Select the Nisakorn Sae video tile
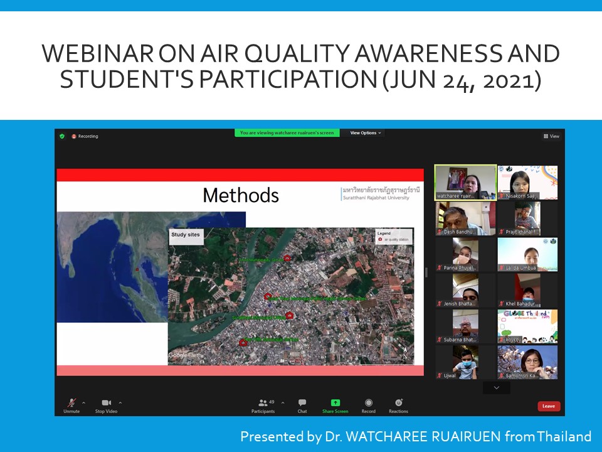This screenshot has height=452, width=602. click(x=527, y=183)
